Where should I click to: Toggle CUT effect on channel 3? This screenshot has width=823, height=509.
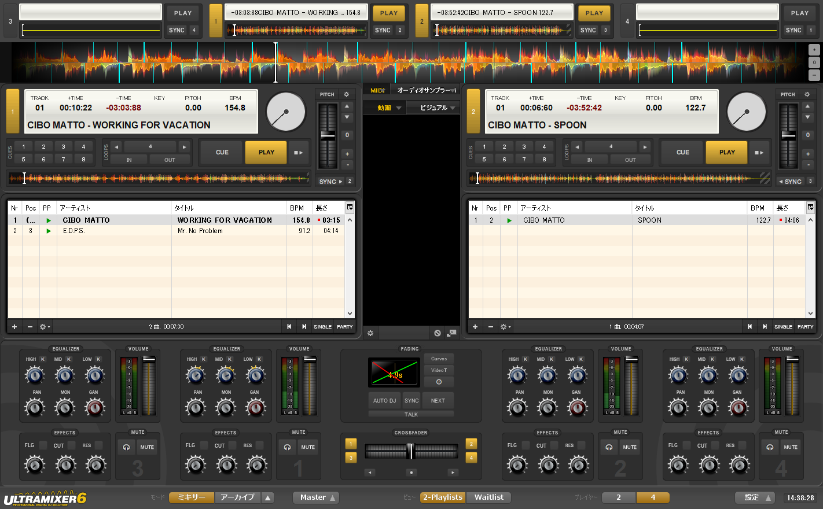(71, 445)
